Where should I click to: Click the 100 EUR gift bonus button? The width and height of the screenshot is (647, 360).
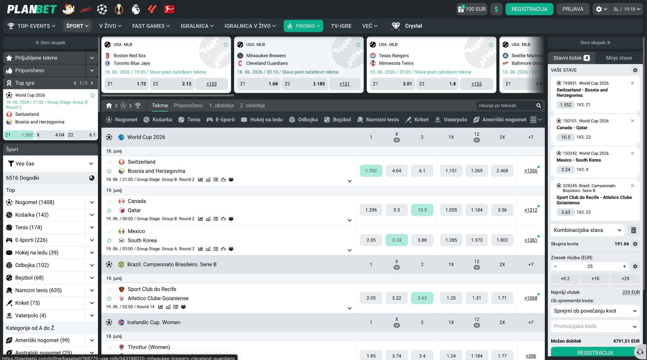(x=472, y=9)
